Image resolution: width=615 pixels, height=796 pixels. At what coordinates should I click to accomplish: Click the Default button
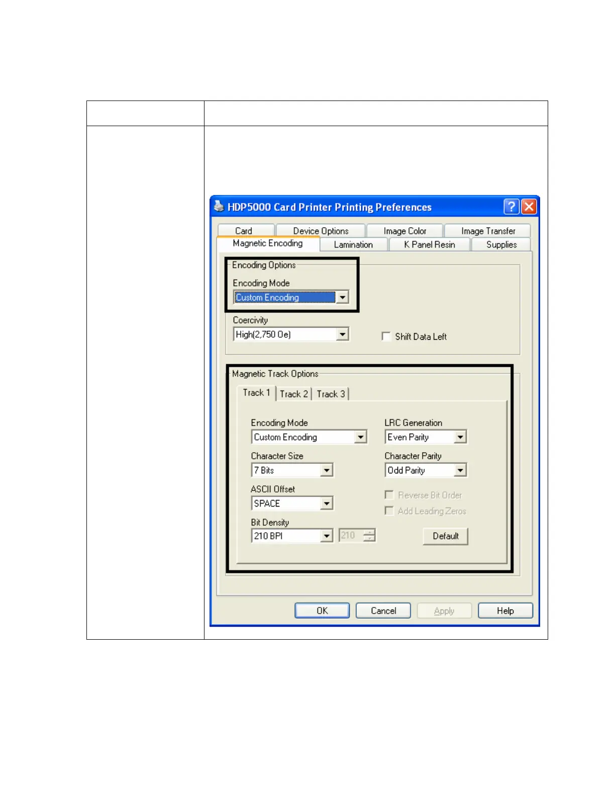pos(446,536)
